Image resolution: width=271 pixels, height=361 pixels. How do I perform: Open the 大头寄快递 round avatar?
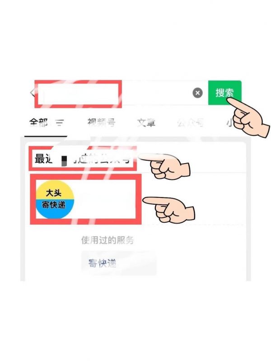pos(55,199)
